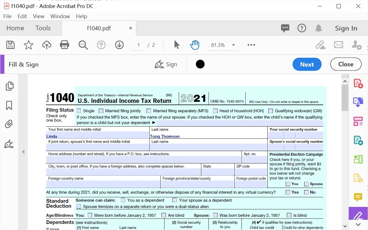This screenshot has width=368, height=230.
Task: Expand the more tools ellipsis menu
Action: [x=251, y=45]
